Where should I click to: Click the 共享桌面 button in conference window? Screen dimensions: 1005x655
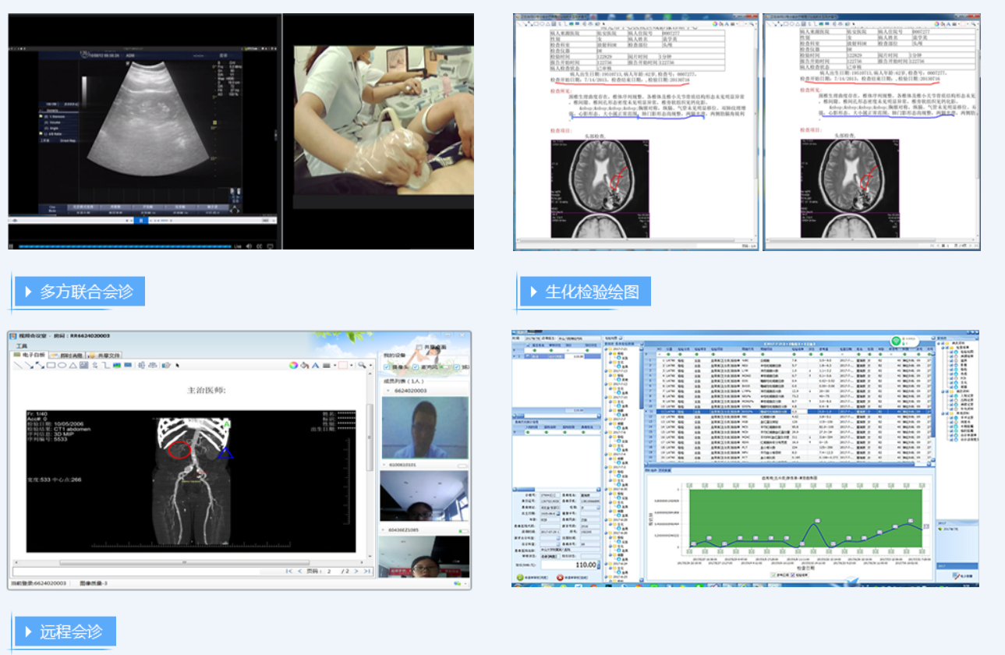click(x=431, y=347)
